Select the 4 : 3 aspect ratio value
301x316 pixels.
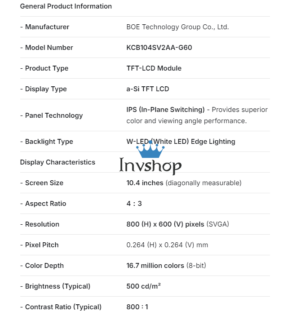pyautogui.click(x=134, y=204)
